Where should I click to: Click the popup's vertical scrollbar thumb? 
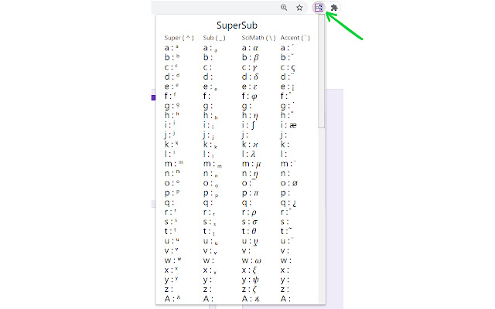322,71
